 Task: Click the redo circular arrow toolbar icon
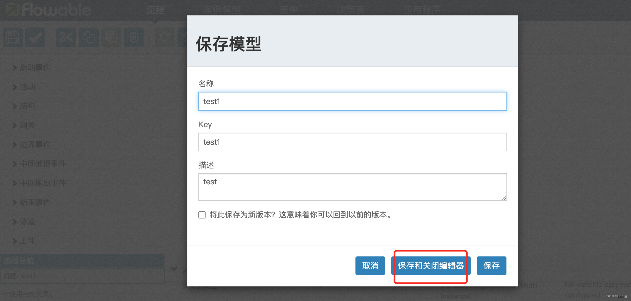(x=164, y=37)
